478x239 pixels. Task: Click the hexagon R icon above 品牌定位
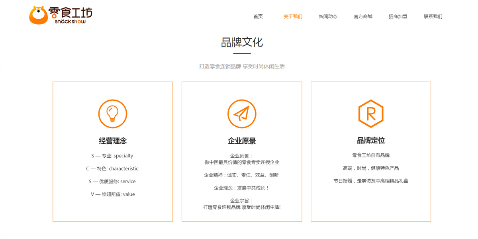coord(371,114)
